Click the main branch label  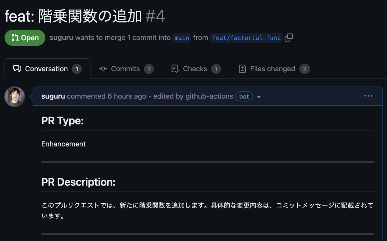[182, 38]
